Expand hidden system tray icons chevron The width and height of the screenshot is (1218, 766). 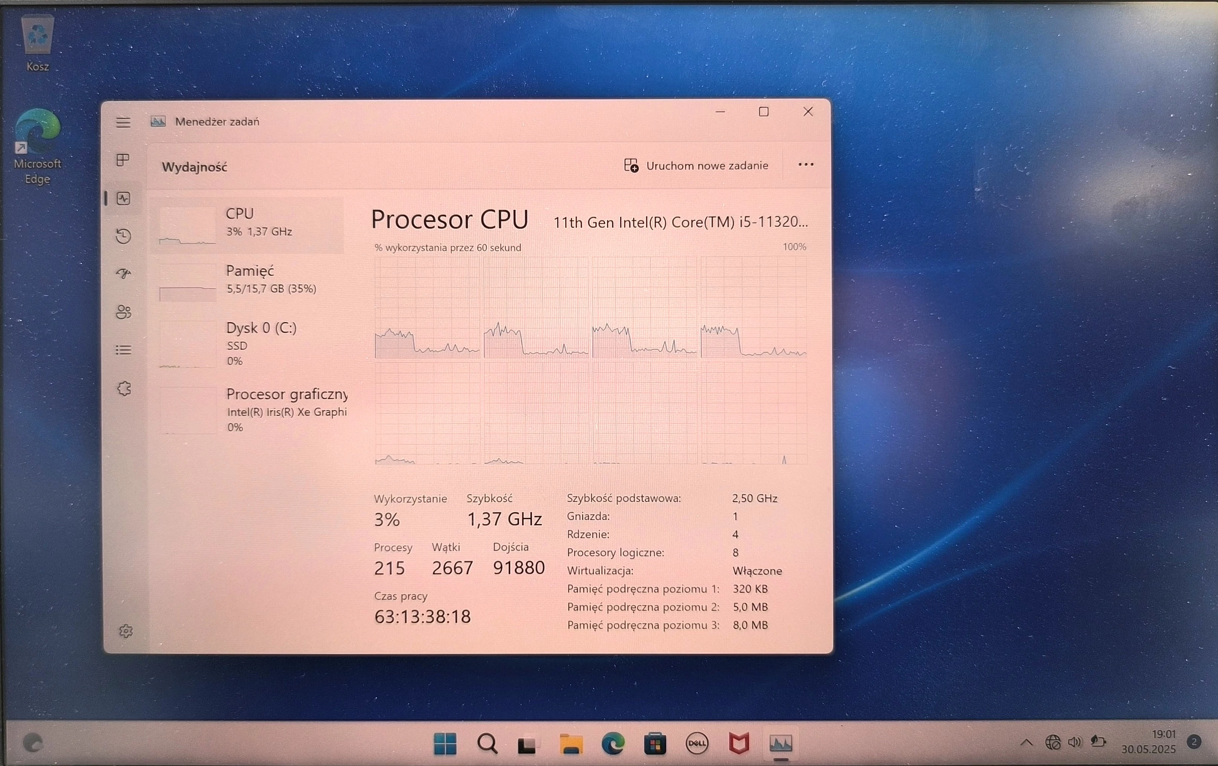1026,743
